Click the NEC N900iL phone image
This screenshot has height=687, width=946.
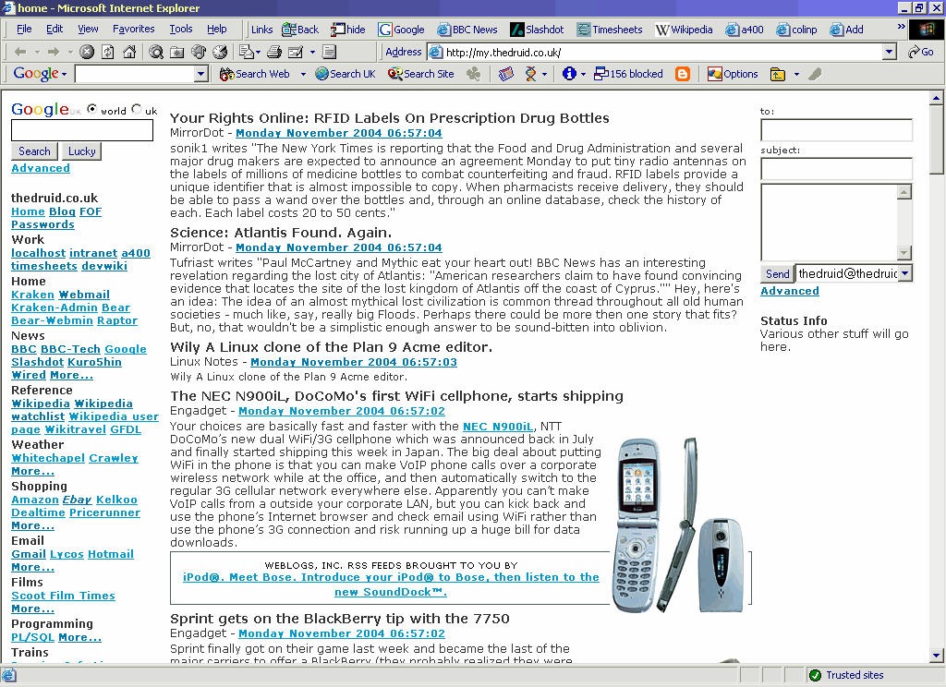click(x=679, y=525)
